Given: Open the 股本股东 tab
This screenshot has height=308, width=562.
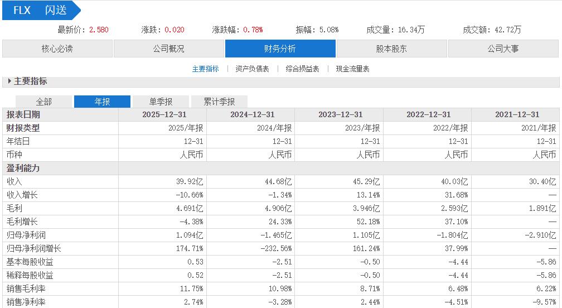Looking at the screenshot, I should tap(391, 49).
